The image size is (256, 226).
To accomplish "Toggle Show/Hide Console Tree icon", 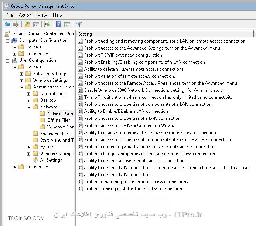I will [36, 24].
